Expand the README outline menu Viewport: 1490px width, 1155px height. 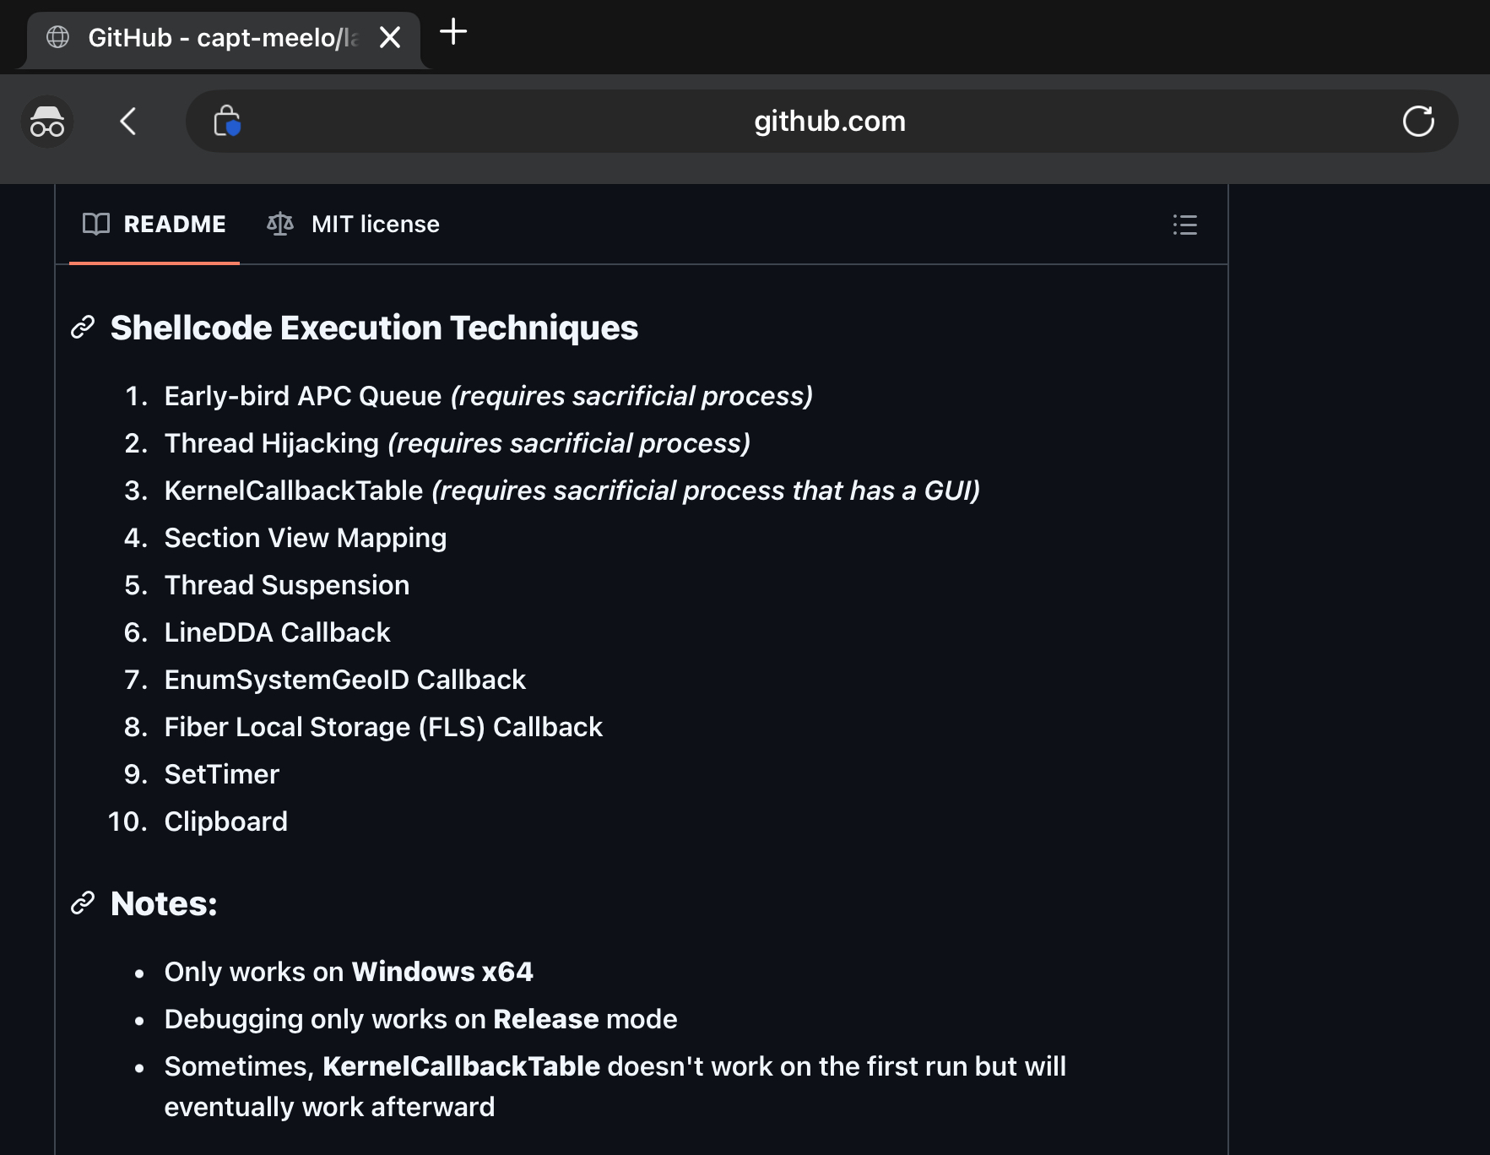[x=1184, y=225]
